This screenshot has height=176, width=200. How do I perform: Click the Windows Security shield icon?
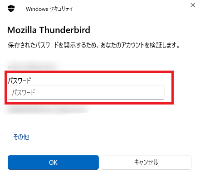point(11,9)
